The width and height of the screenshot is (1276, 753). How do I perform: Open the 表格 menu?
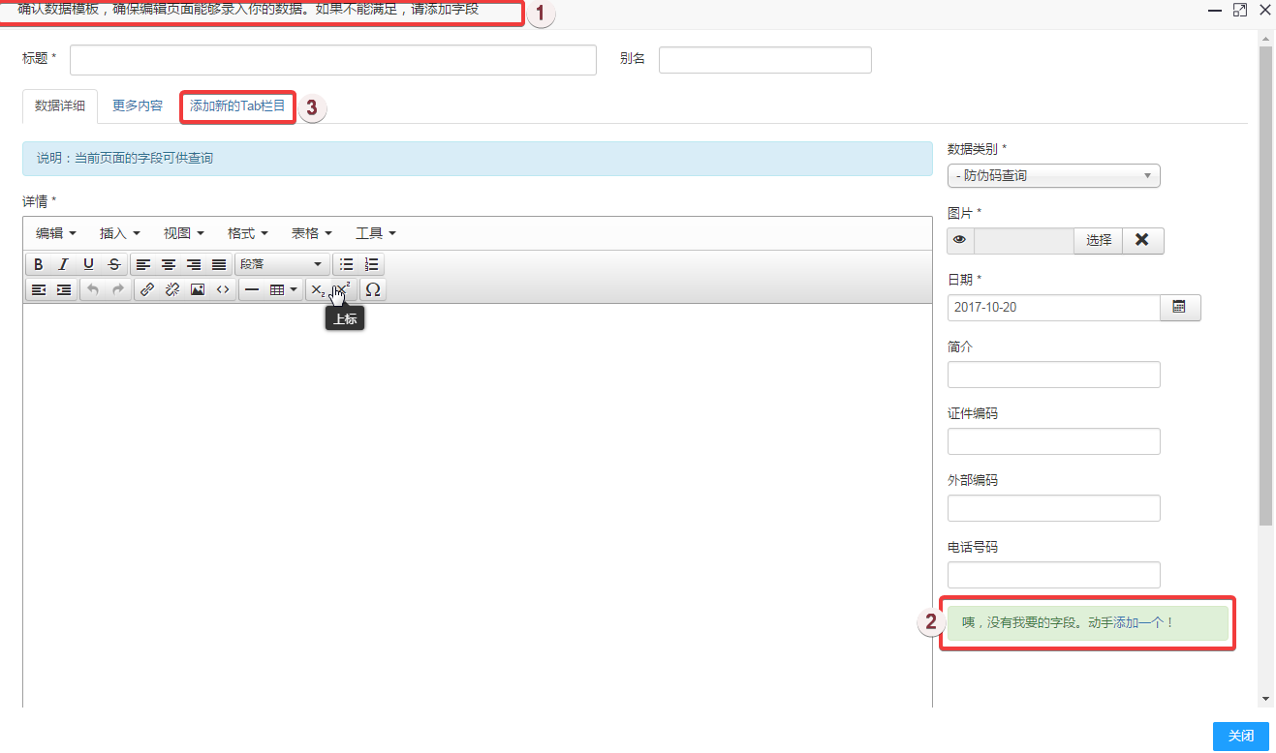[x=312, y=233]
